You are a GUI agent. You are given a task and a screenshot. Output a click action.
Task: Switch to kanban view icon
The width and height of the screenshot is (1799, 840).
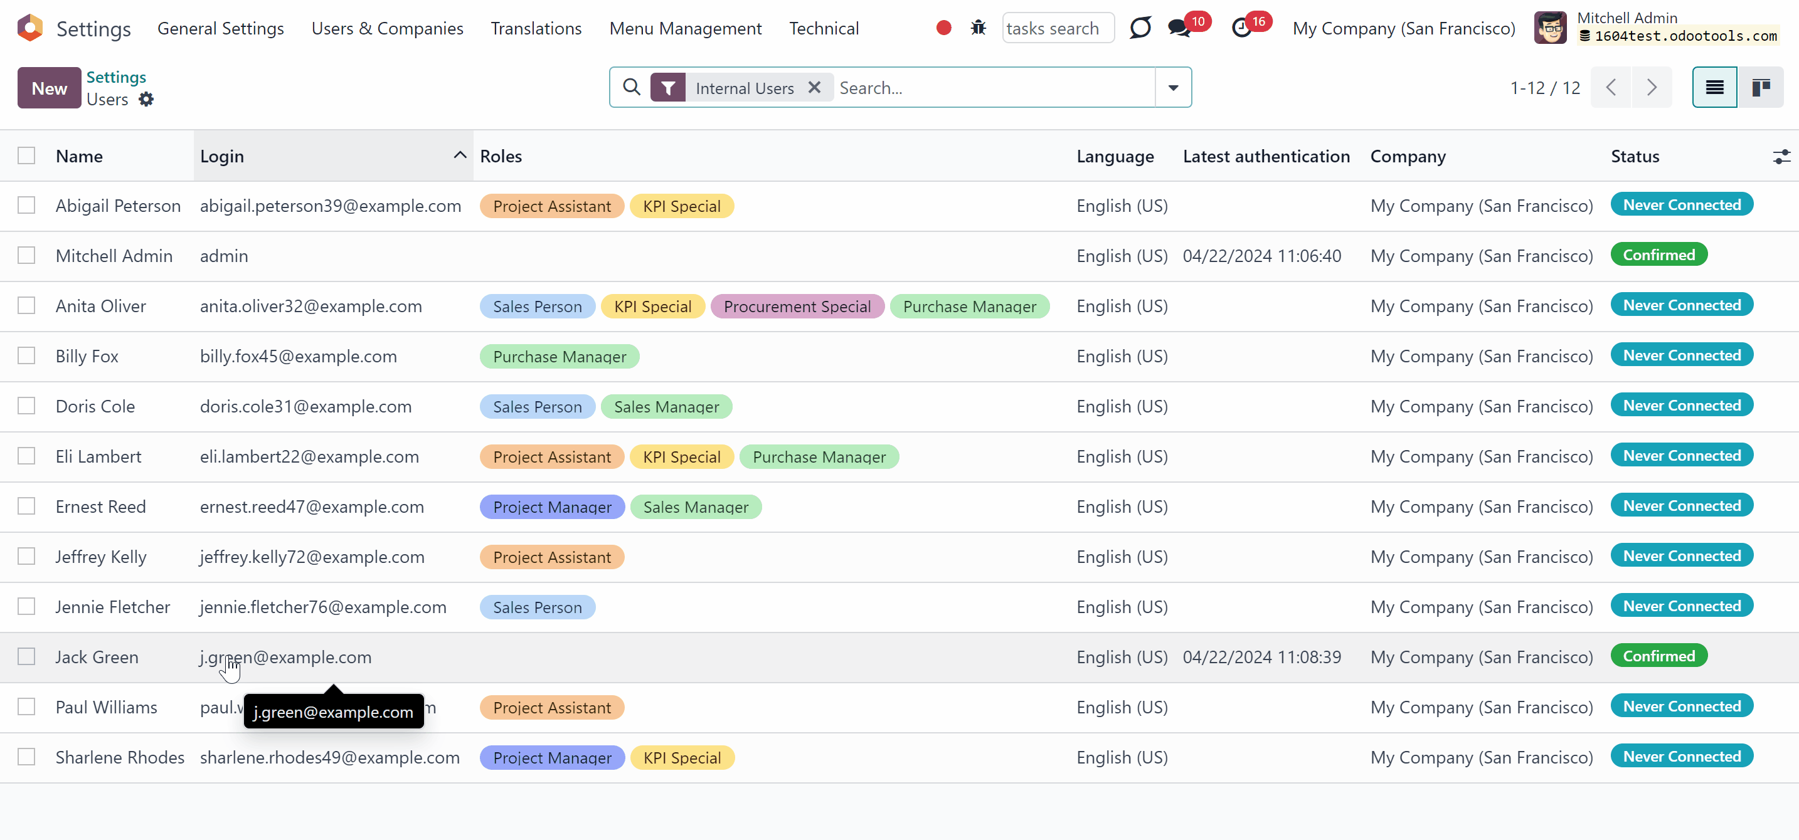click(x=1761, y=87)
